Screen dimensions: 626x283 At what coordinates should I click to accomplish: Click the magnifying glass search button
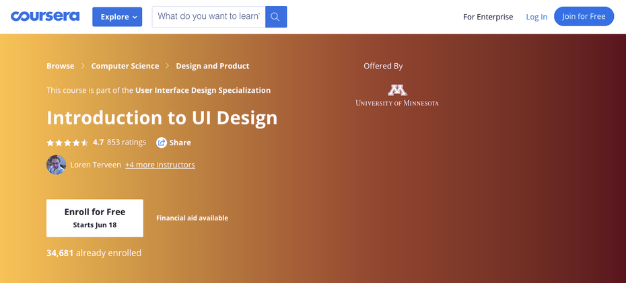click(276, 17)
